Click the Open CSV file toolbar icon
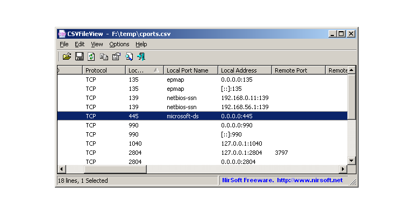 click(x=67, y=56)
